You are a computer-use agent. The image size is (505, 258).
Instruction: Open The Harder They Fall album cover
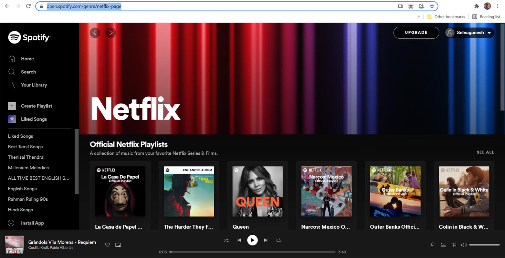point(189,192)
